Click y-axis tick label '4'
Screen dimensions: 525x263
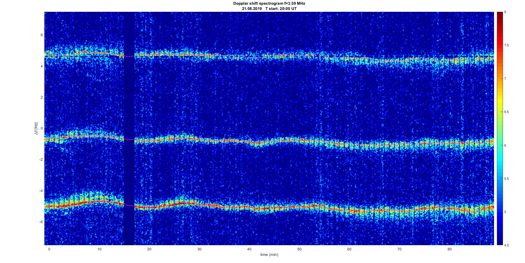[41, 66]
